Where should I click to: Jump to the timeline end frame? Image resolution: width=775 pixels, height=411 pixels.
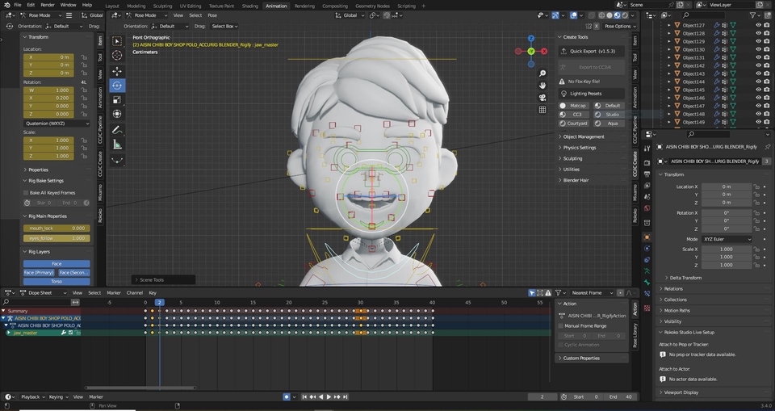(x=346, y=396)
